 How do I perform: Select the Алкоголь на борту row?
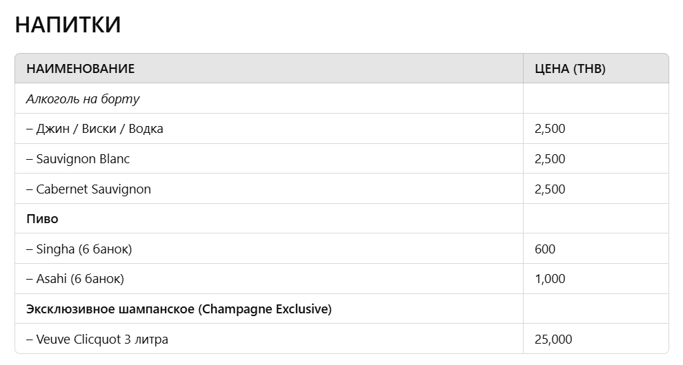tap(83, 99)
